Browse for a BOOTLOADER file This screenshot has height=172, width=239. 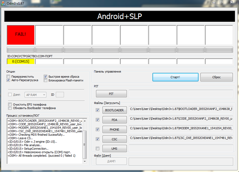coord(114,110)
